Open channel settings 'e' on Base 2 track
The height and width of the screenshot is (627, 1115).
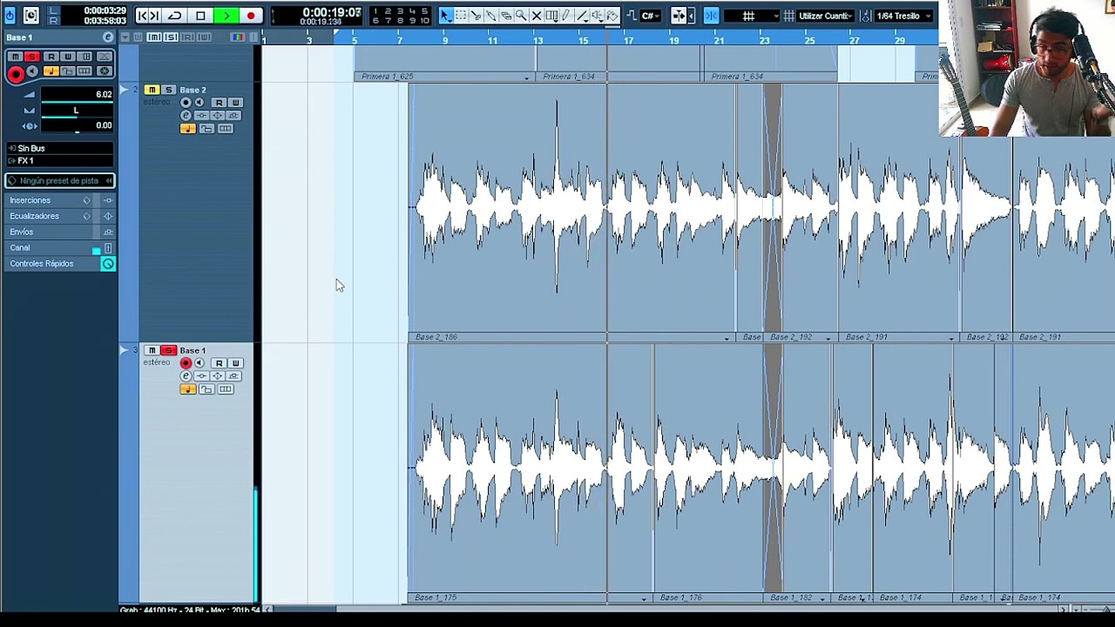(x=186, y=115)
